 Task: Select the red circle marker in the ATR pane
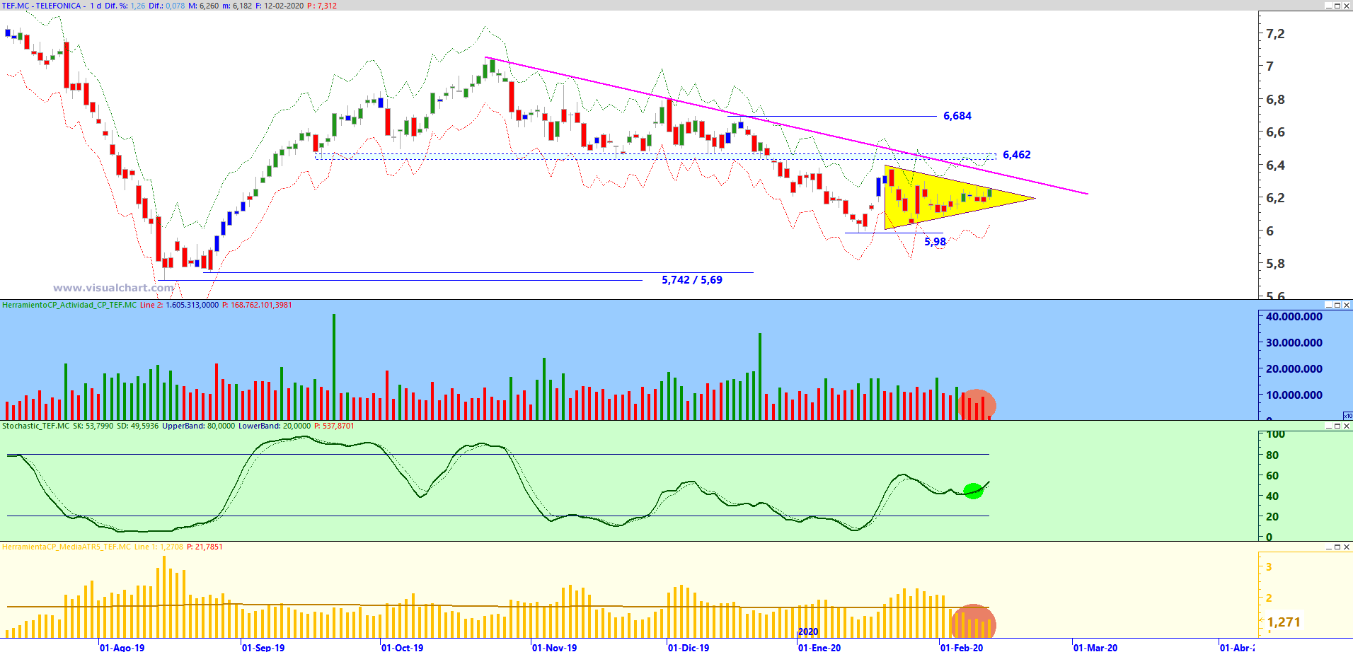(973, 622)
